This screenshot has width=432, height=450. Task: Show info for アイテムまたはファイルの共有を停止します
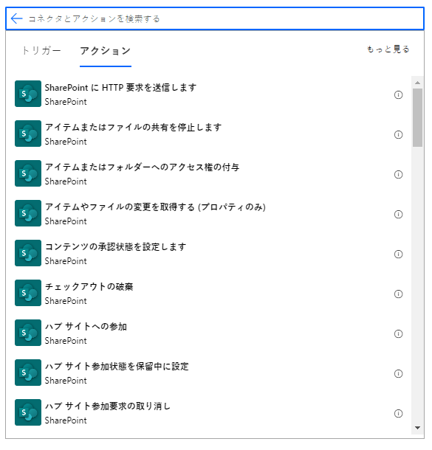pyautogui.click(x=398, y=135)
